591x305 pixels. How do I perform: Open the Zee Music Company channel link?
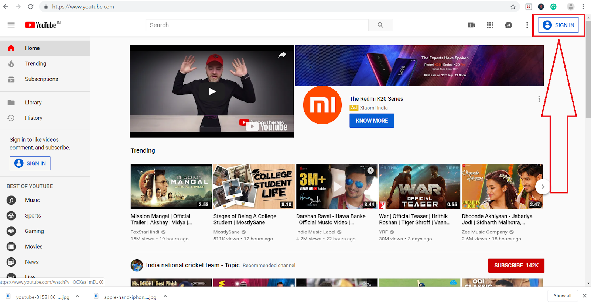[485, 232]
